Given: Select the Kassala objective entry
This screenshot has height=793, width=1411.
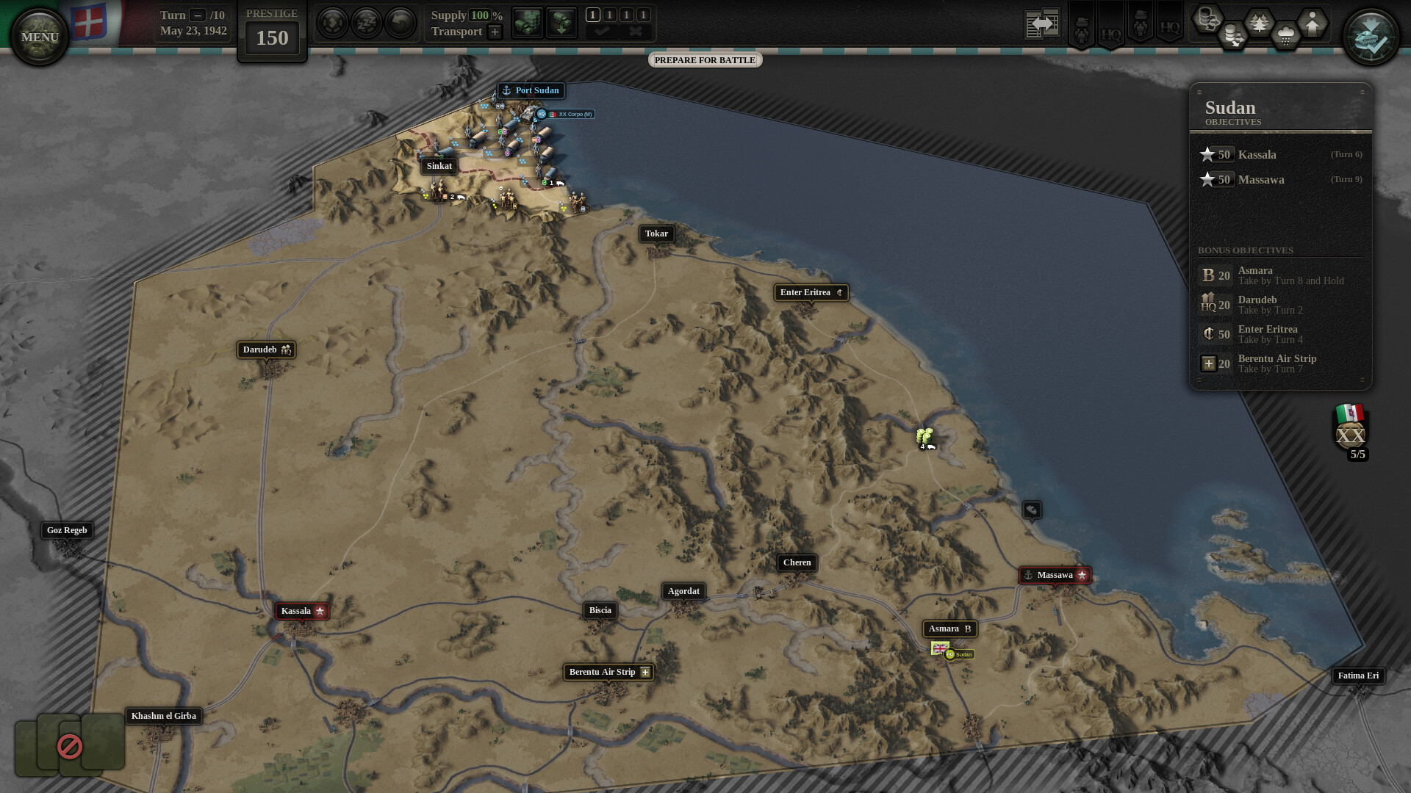Looking at the screenshot, I should (x=1257, y=154).
